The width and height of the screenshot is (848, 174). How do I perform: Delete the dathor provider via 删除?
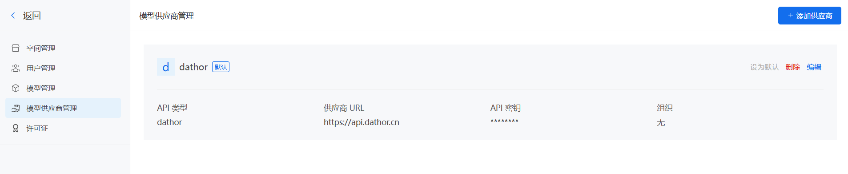click(793, 67)
